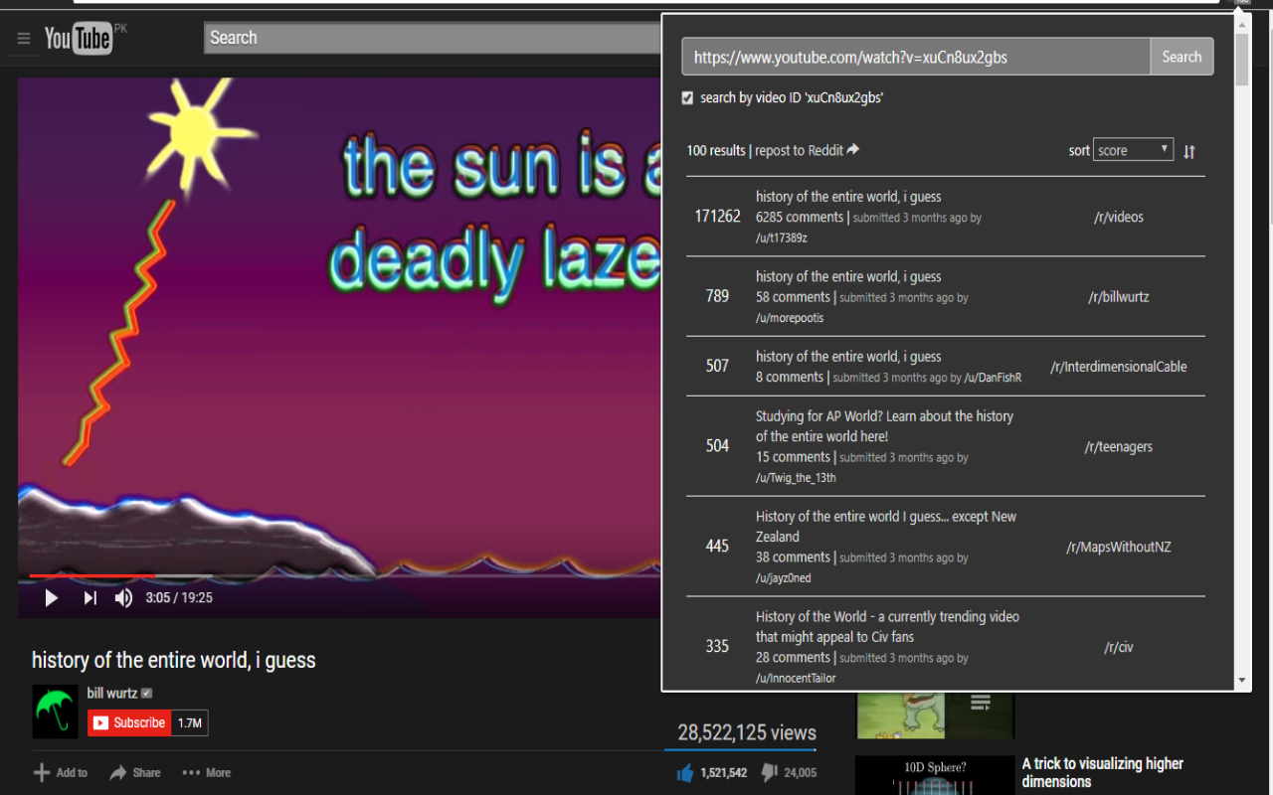The image size is (1273, 795).
Task: Like the video thumbs up icon
Action: pyautogui.click(x=685, y=772)
